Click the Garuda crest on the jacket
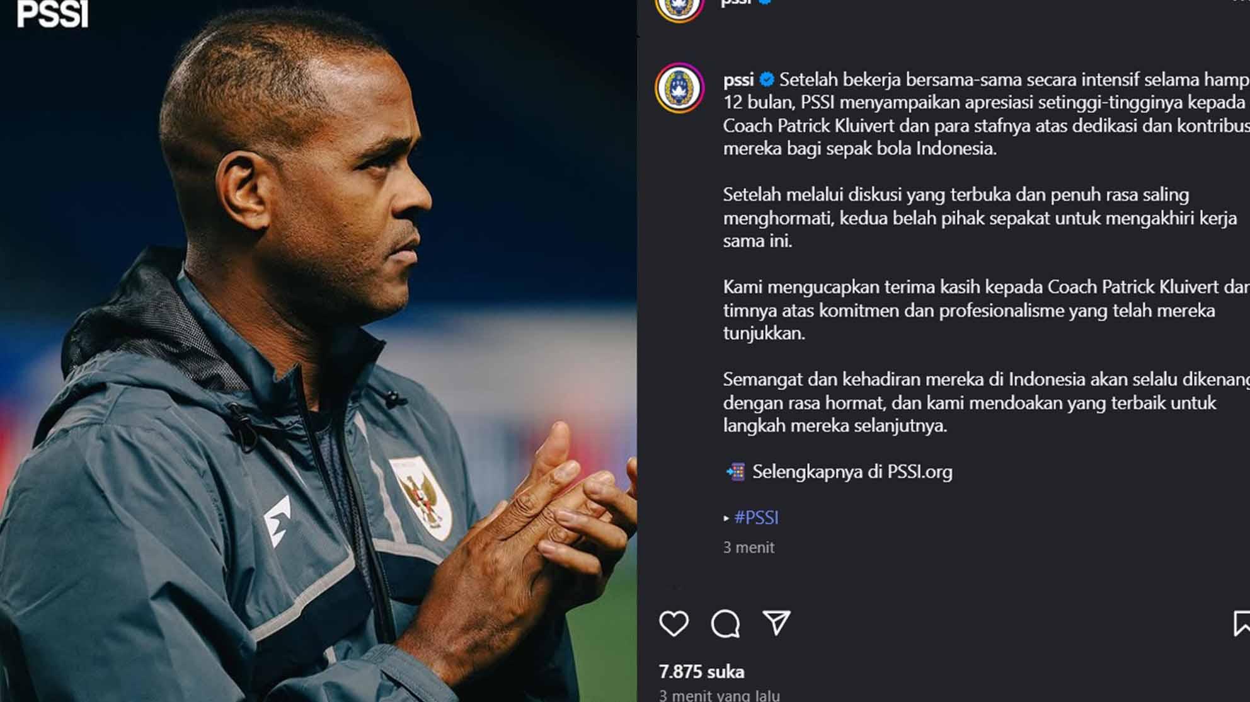The image size is (1250, 702). point(420,498)
